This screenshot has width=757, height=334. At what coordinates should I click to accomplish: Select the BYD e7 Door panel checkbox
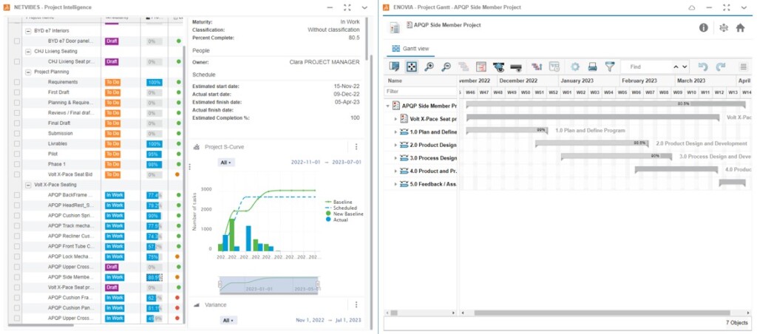[x=17, y=41]
